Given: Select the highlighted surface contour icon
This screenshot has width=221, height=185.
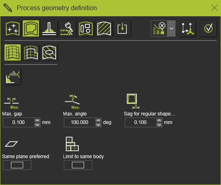Looking at the screenshot, I should click(31, 28).
